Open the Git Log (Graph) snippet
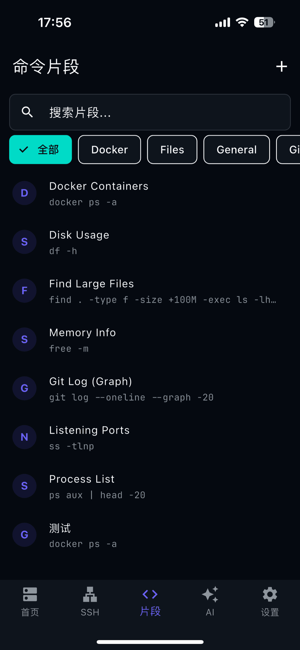The image size is (300, 650). pyautogui.click(x=150, y=388)
